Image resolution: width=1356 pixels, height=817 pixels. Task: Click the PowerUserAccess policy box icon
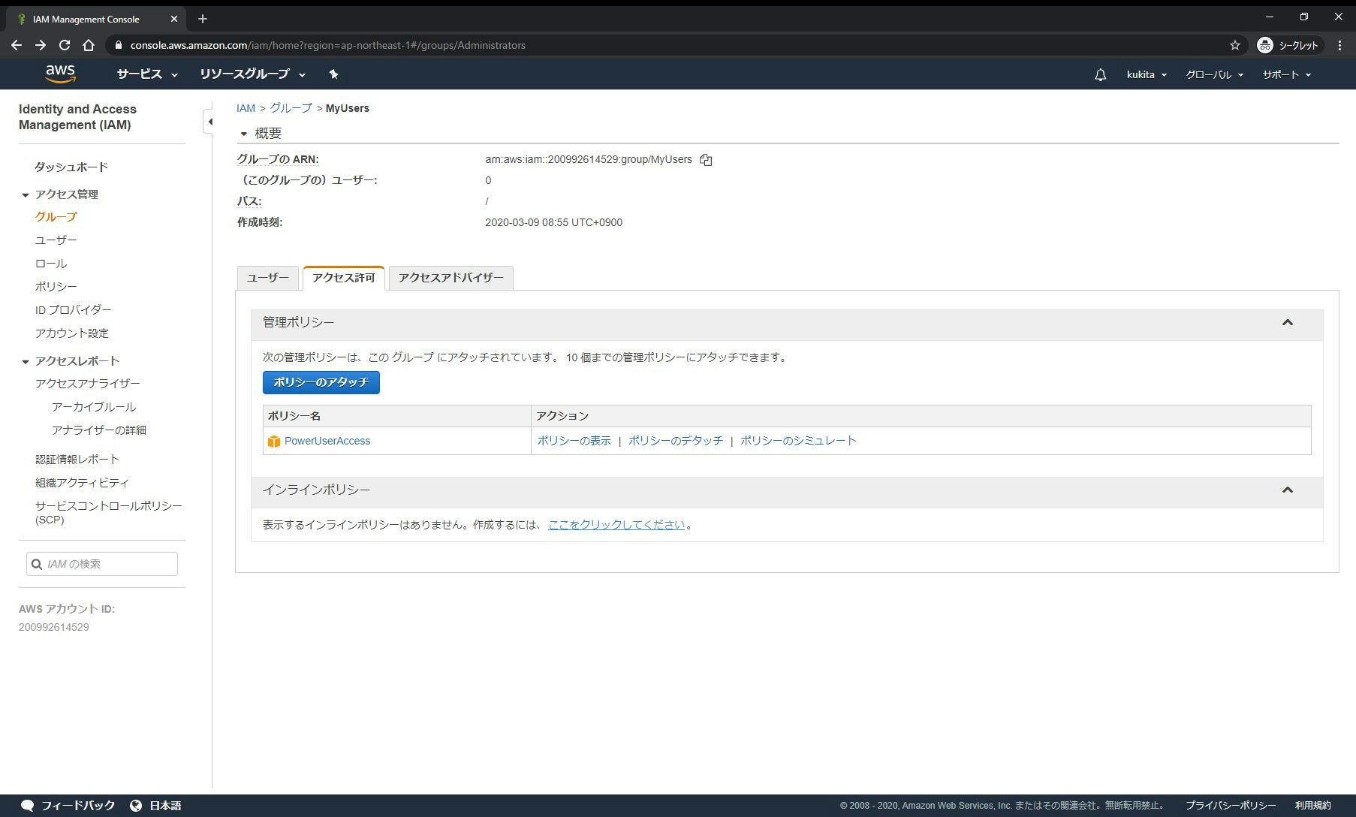coord(274,442)
